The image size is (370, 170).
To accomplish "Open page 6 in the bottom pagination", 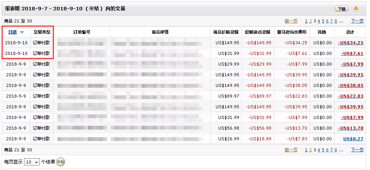I will point(327,150).
